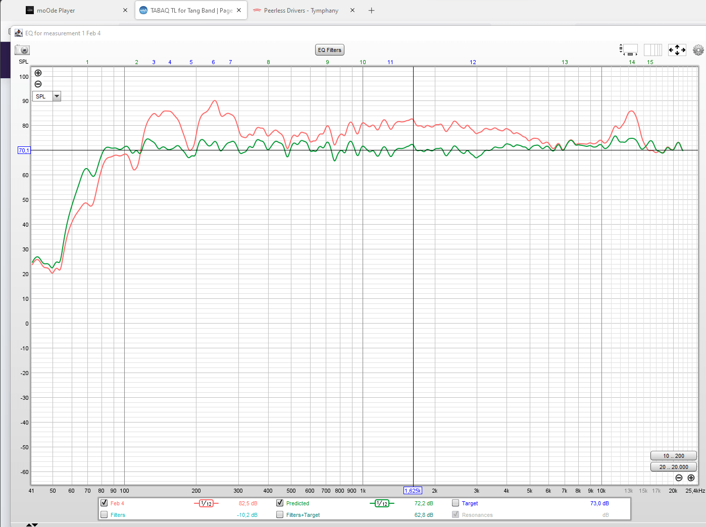This screenshot has height=527, width=706.
Task: Zoom in the frequency axis at the bottom right
Action: (691, 478)
